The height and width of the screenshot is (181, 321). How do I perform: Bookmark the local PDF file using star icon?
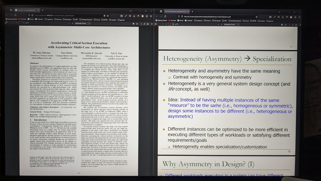[x=257, y=17]
